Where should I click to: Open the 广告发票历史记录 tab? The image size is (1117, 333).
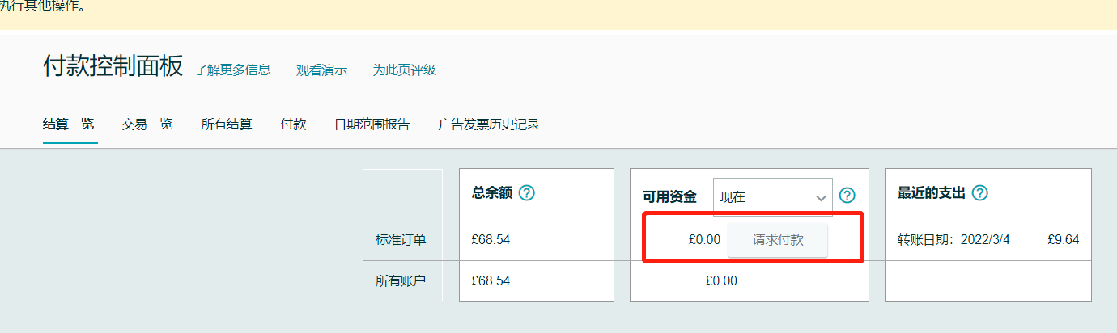pyautogui.click(x=489, y=124)
